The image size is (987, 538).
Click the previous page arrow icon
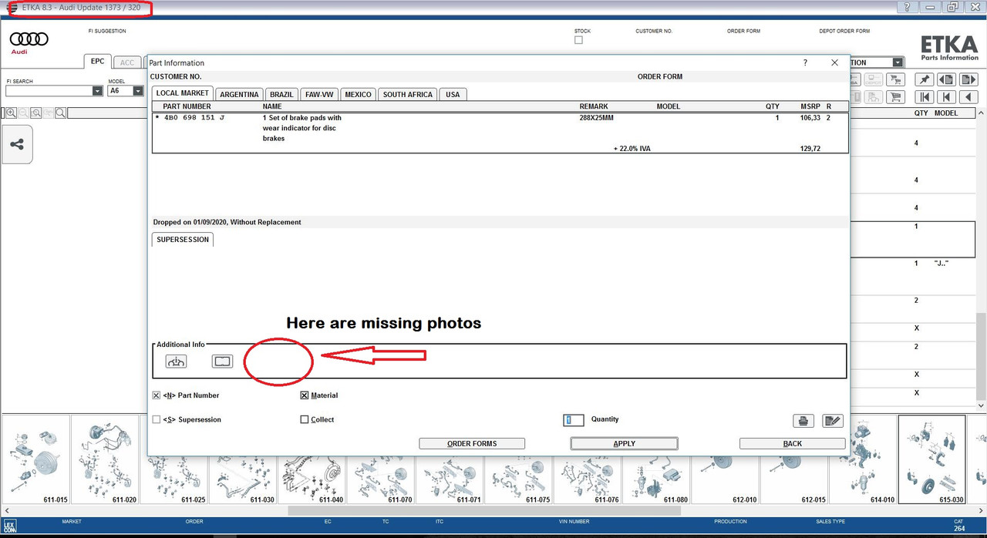(x=946, y=79)
